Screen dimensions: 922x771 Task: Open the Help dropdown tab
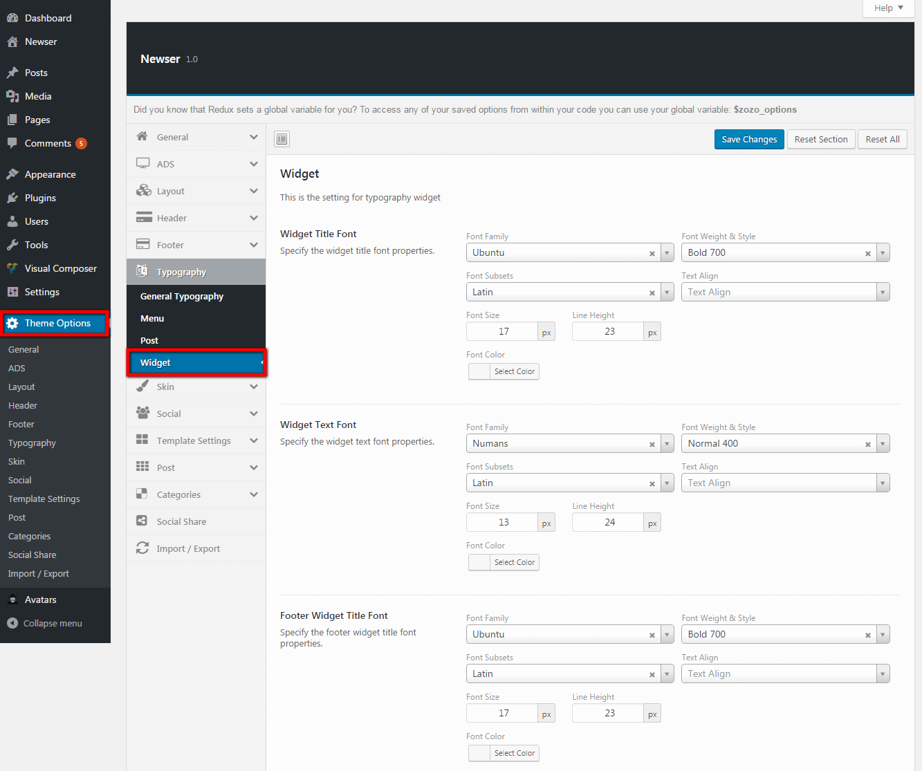888,8
